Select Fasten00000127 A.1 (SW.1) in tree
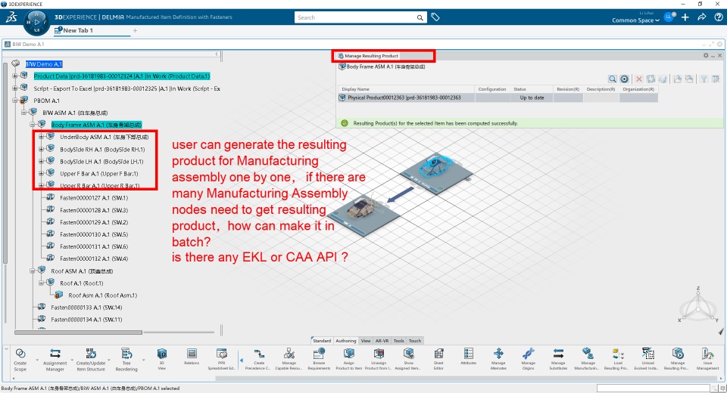Viewport: 727px width, 393px height. [94, 198]
